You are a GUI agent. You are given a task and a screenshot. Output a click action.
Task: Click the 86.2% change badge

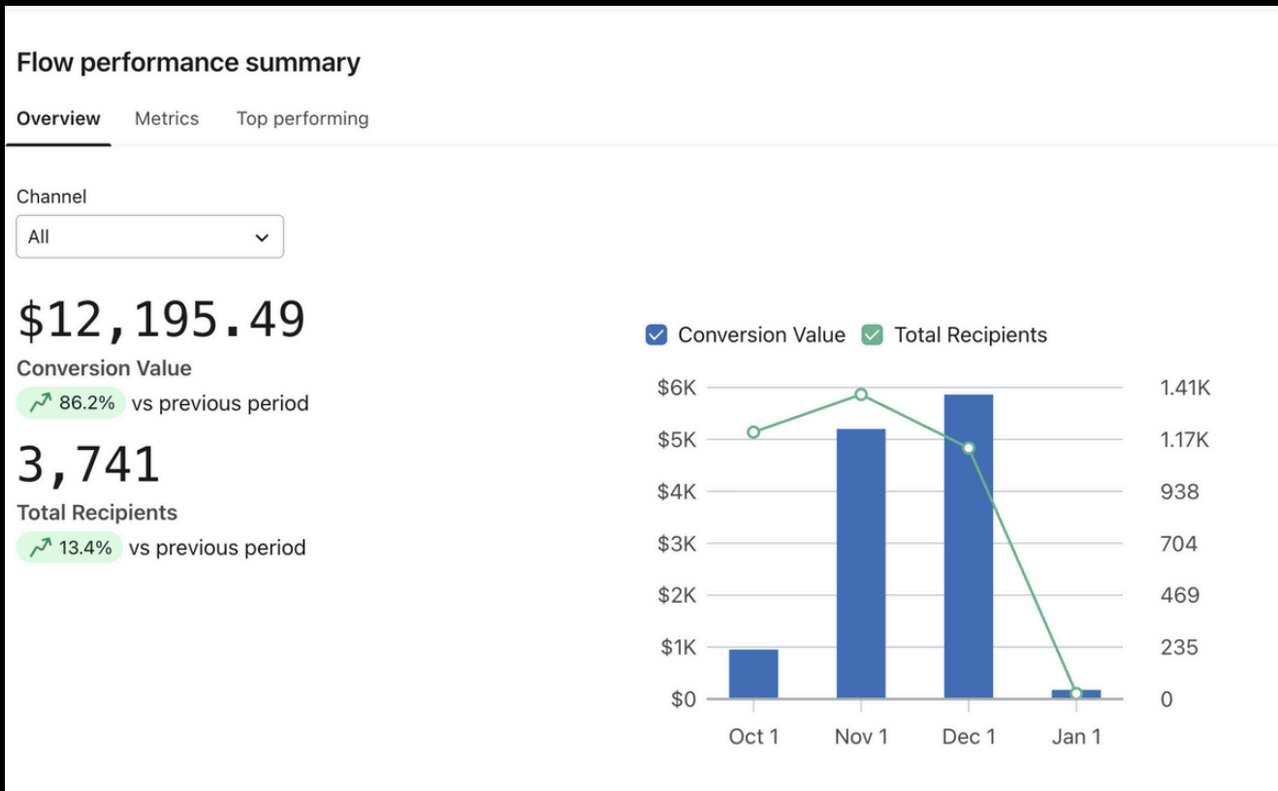[x=72, y=403]
